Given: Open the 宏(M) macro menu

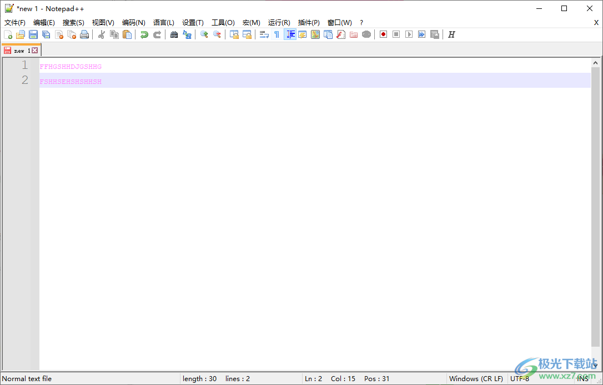Looking at the screenshot, I should (251, 22).
